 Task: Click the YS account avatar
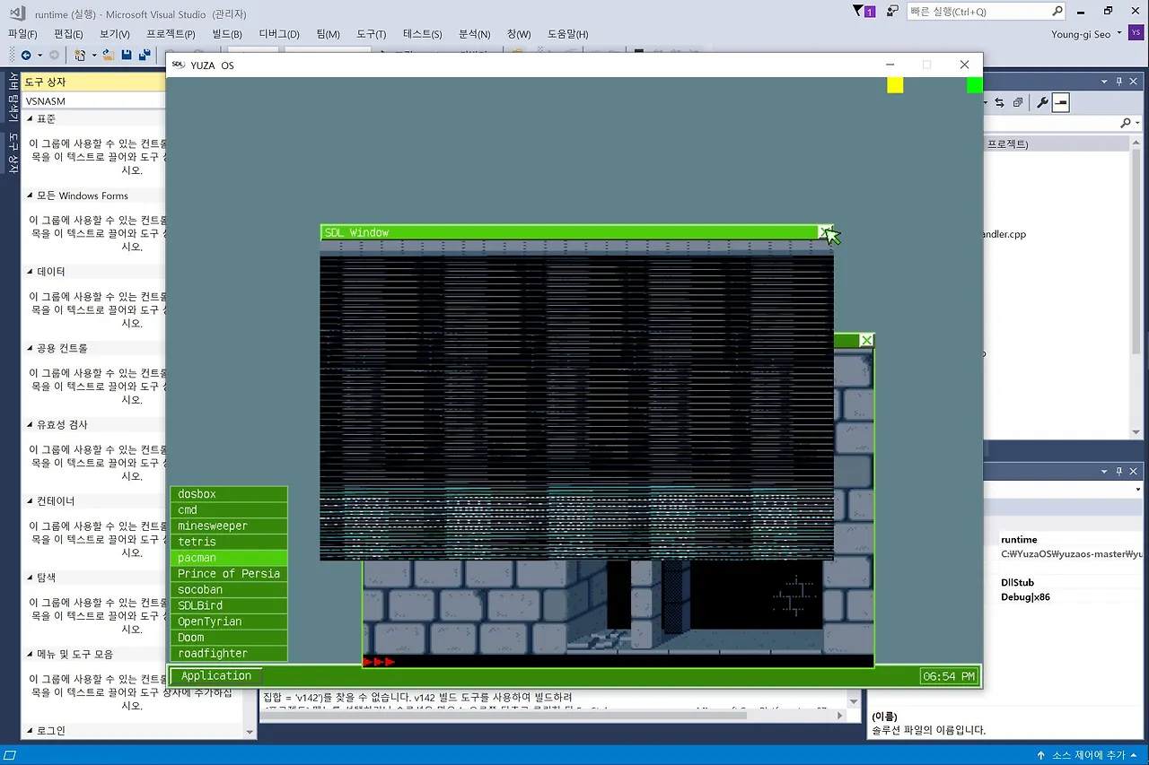pyautogui.click(x=1136, y=33)
